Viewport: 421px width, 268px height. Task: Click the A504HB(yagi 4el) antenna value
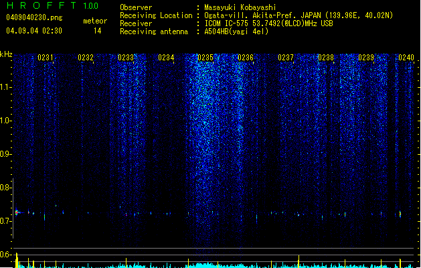pyautogui.click(x=236, y=31)
